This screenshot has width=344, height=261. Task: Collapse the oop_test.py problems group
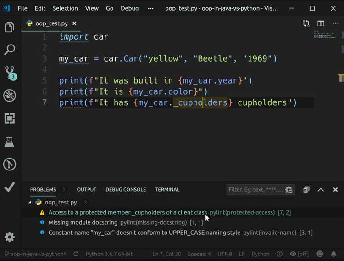click(30, 202)
